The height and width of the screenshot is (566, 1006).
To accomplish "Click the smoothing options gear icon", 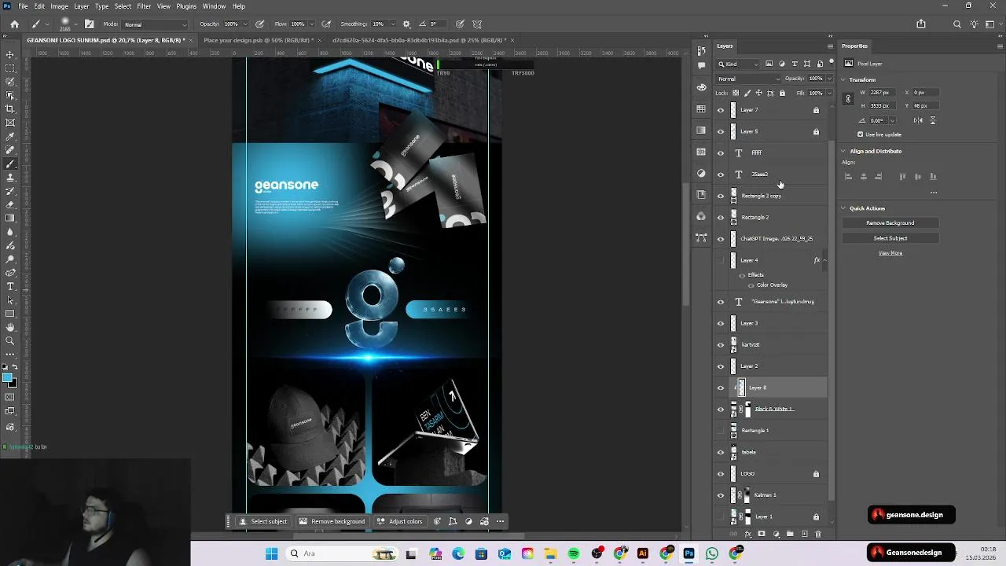I will tap(406, 24).
